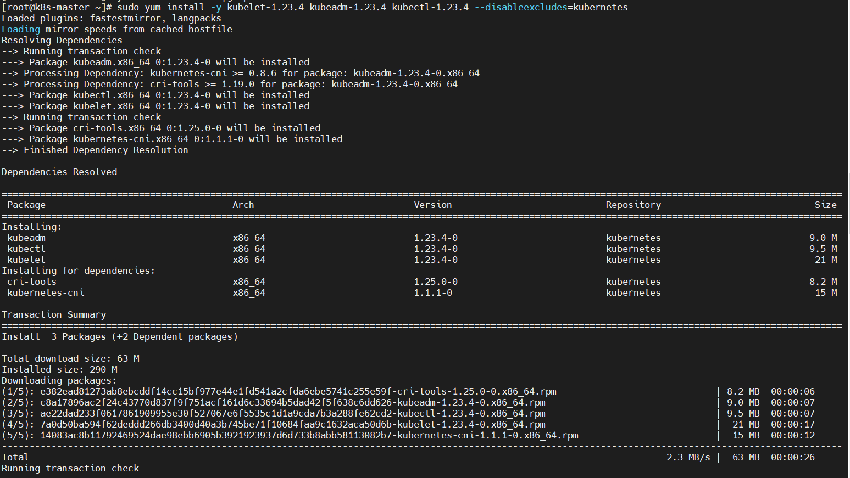Click the Transaction Summary heading
This screenshot has height=478, width=850.
54,314
